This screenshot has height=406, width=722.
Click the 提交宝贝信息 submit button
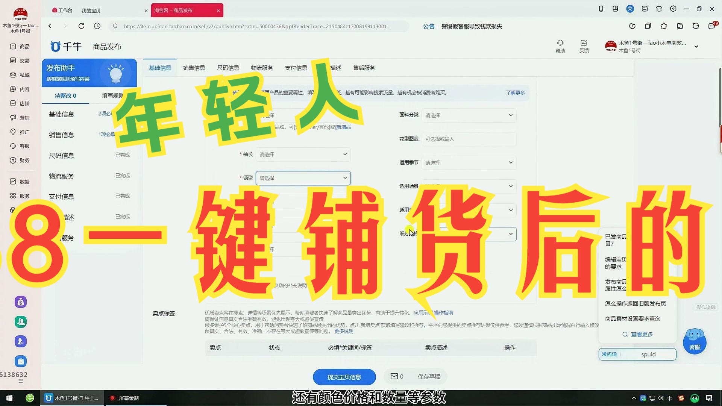(x=344, y=377)
